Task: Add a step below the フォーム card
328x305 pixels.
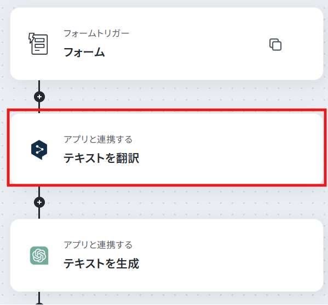Action: [x=39, y=97]
